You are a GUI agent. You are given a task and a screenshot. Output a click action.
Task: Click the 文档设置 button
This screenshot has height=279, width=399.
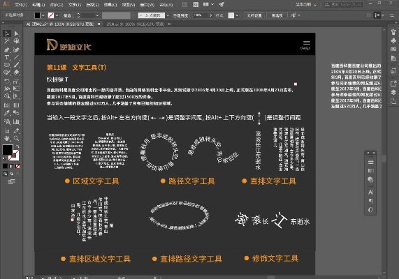point(254,15)
